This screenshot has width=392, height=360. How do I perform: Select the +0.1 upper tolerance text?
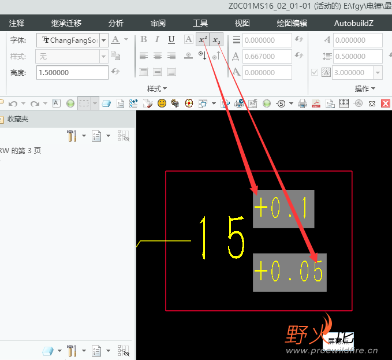point(283,209)
